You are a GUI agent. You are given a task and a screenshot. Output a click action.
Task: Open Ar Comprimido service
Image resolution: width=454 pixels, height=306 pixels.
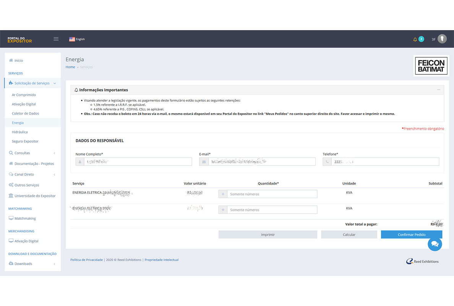click(x=24, y=95)
